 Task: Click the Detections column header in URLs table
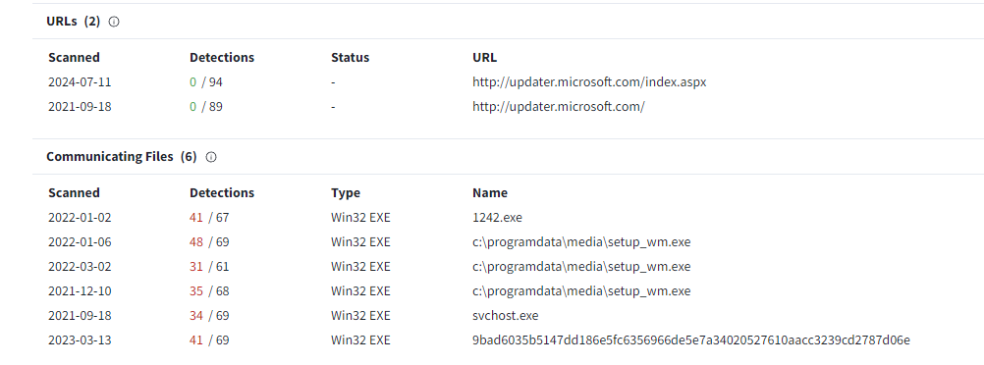222,57
